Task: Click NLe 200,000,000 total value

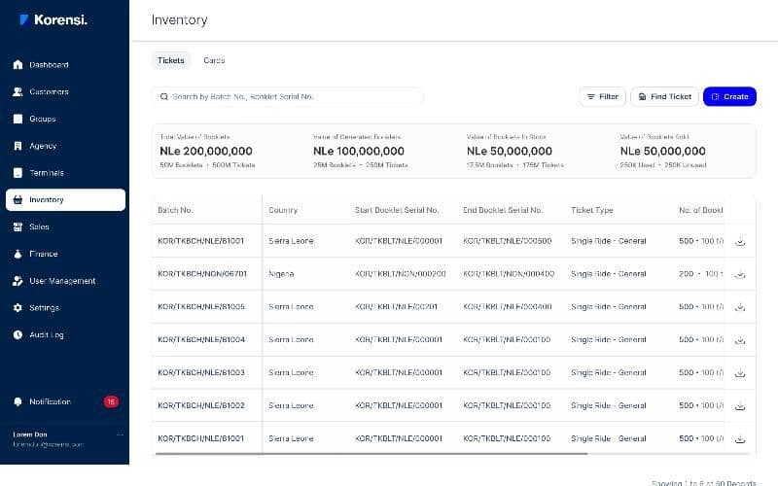Action: click(206, 152)
